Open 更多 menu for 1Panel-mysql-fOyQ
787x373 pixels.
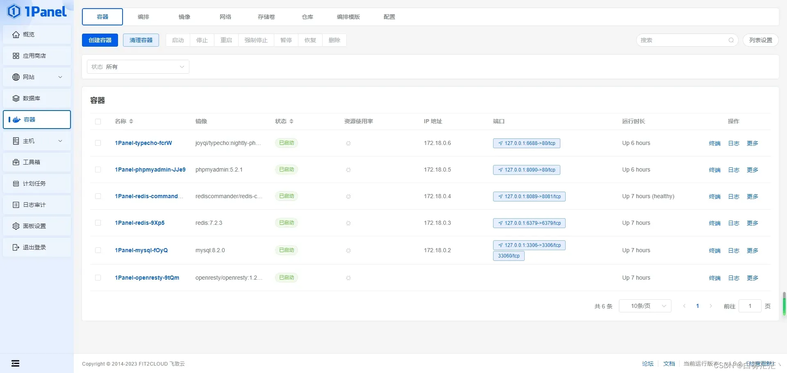pyautogui.click(x=753, y=251)
